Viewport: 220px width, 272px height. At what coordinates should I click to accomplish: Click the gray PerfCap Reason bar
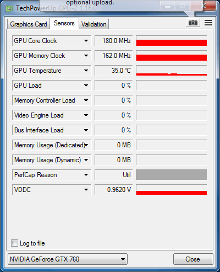[x=172, y=175]
